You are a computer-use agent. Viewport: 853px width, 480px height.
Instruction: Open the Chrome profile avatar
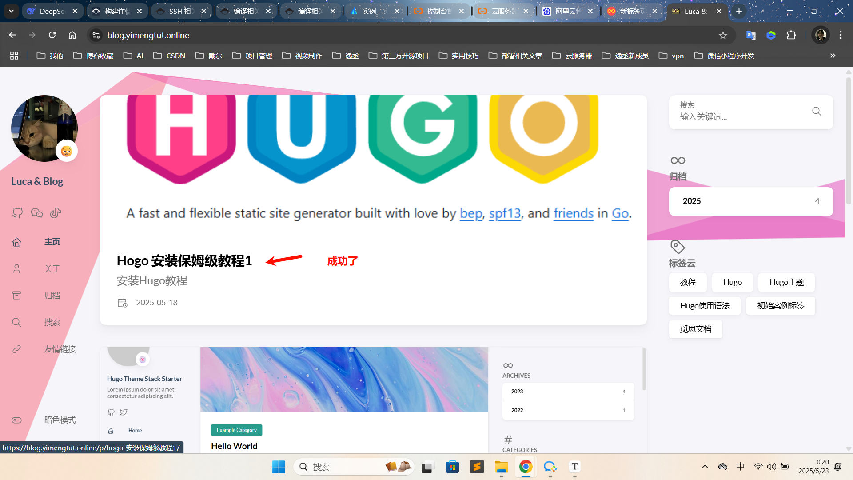(x=820, y=35)
